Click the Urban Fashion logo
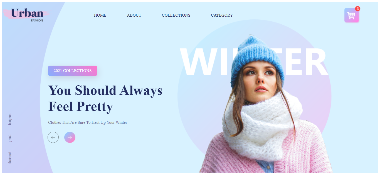Viewport: 380px width, 175px height. [x=27, y=15]
